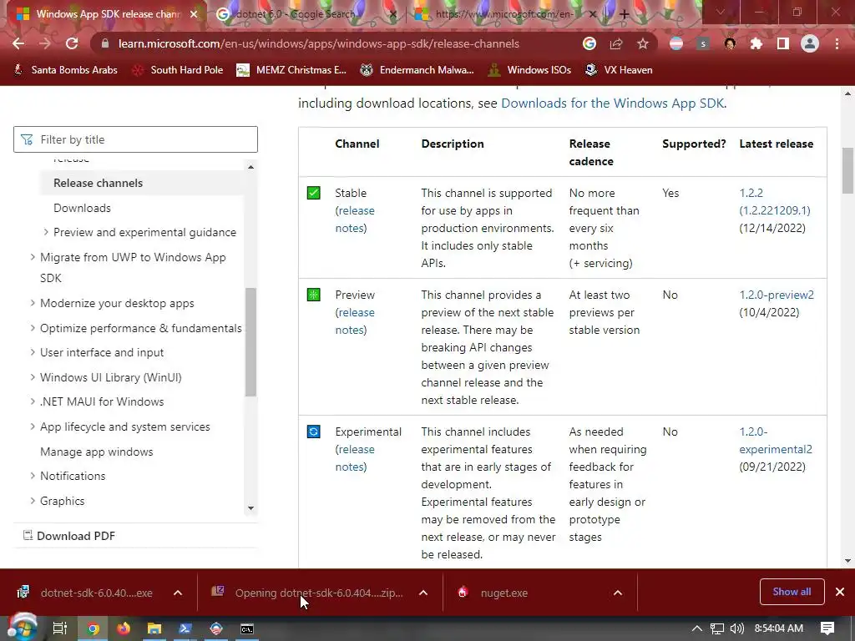
Task: Open Firefox from the taskbar
Action: (124, 628)
